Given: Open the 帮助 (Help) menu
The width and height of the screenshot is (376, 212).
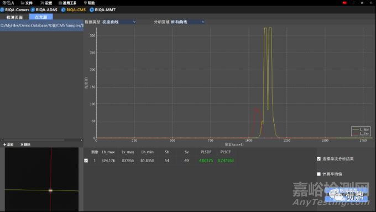Looking at the screenshot, I should tap(89, 3).
